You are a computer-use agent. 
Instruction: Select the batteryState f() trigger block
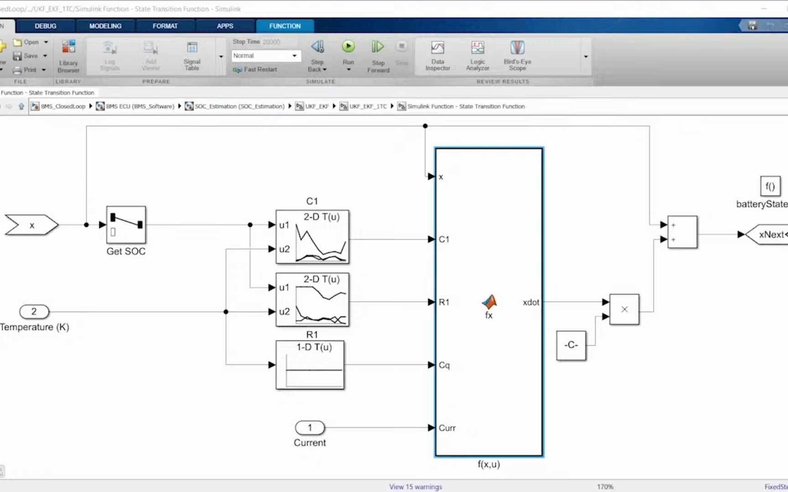coord(770,186)
